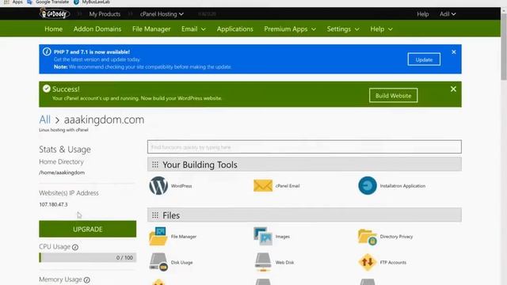Open the FTP Accounts arrows icon

368,262
